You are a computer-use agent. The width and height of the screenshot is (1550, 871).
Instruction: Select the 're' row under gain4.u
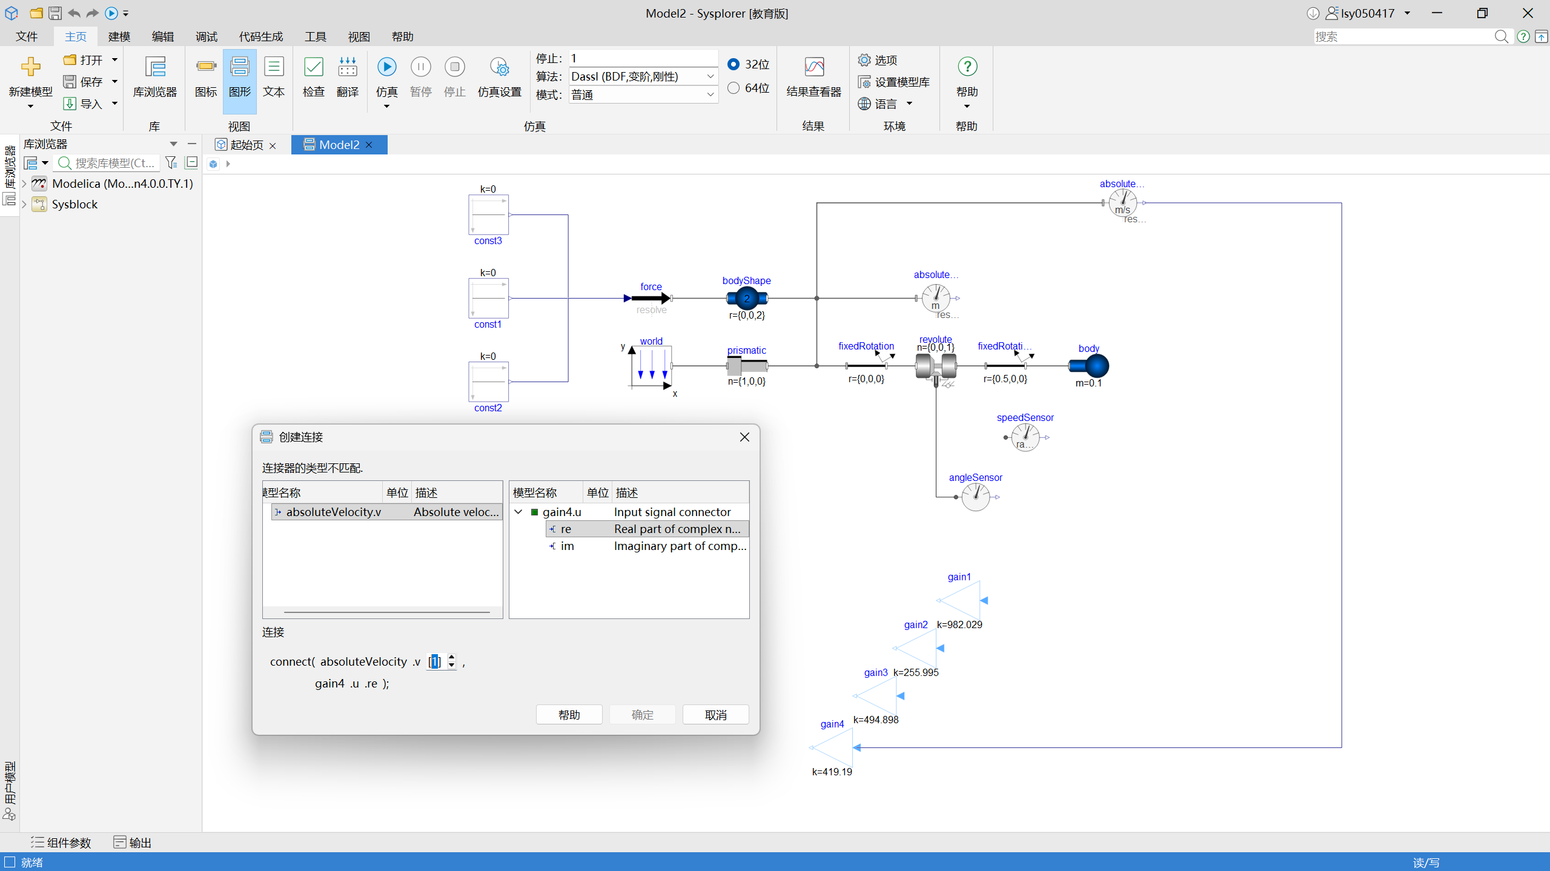point(647,529)
